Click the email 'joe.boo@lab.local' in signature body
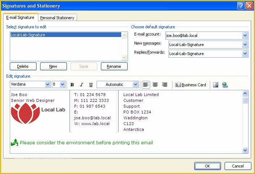The width and height of the screenshot is (255, 174). [x=92, y=118]
